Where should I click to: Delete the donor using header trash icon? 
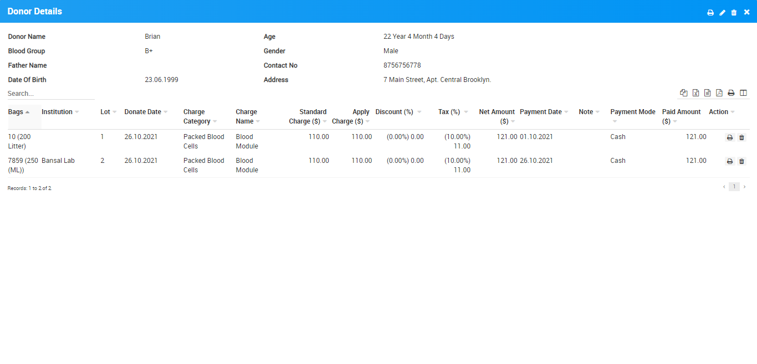(734, 12)
